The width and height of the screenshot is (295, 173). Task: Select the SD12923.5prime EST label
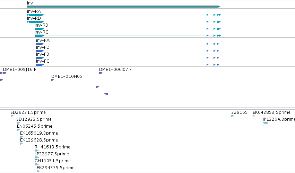pos(34,119)
